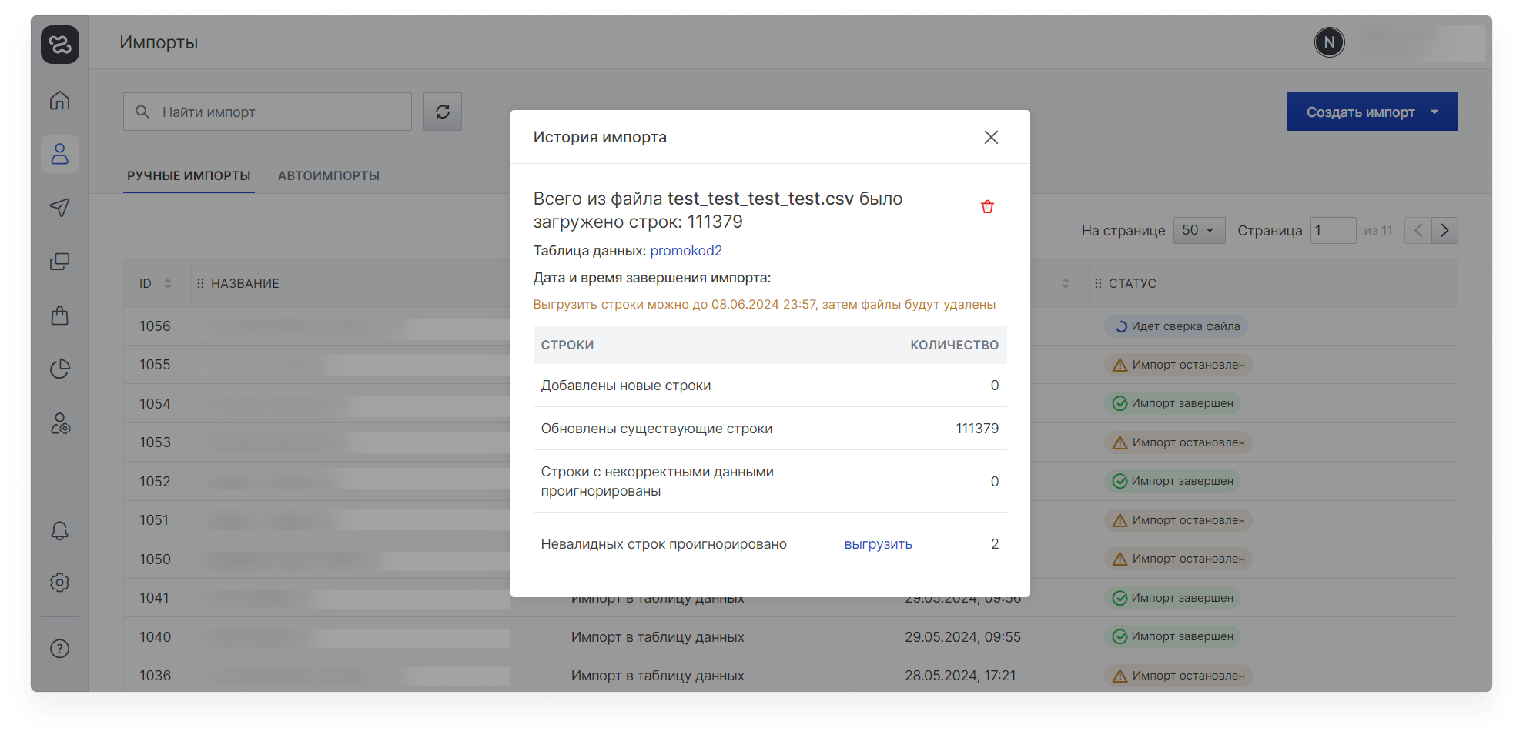
Task: Click the N user avatar
Action: click(1330, 42)
